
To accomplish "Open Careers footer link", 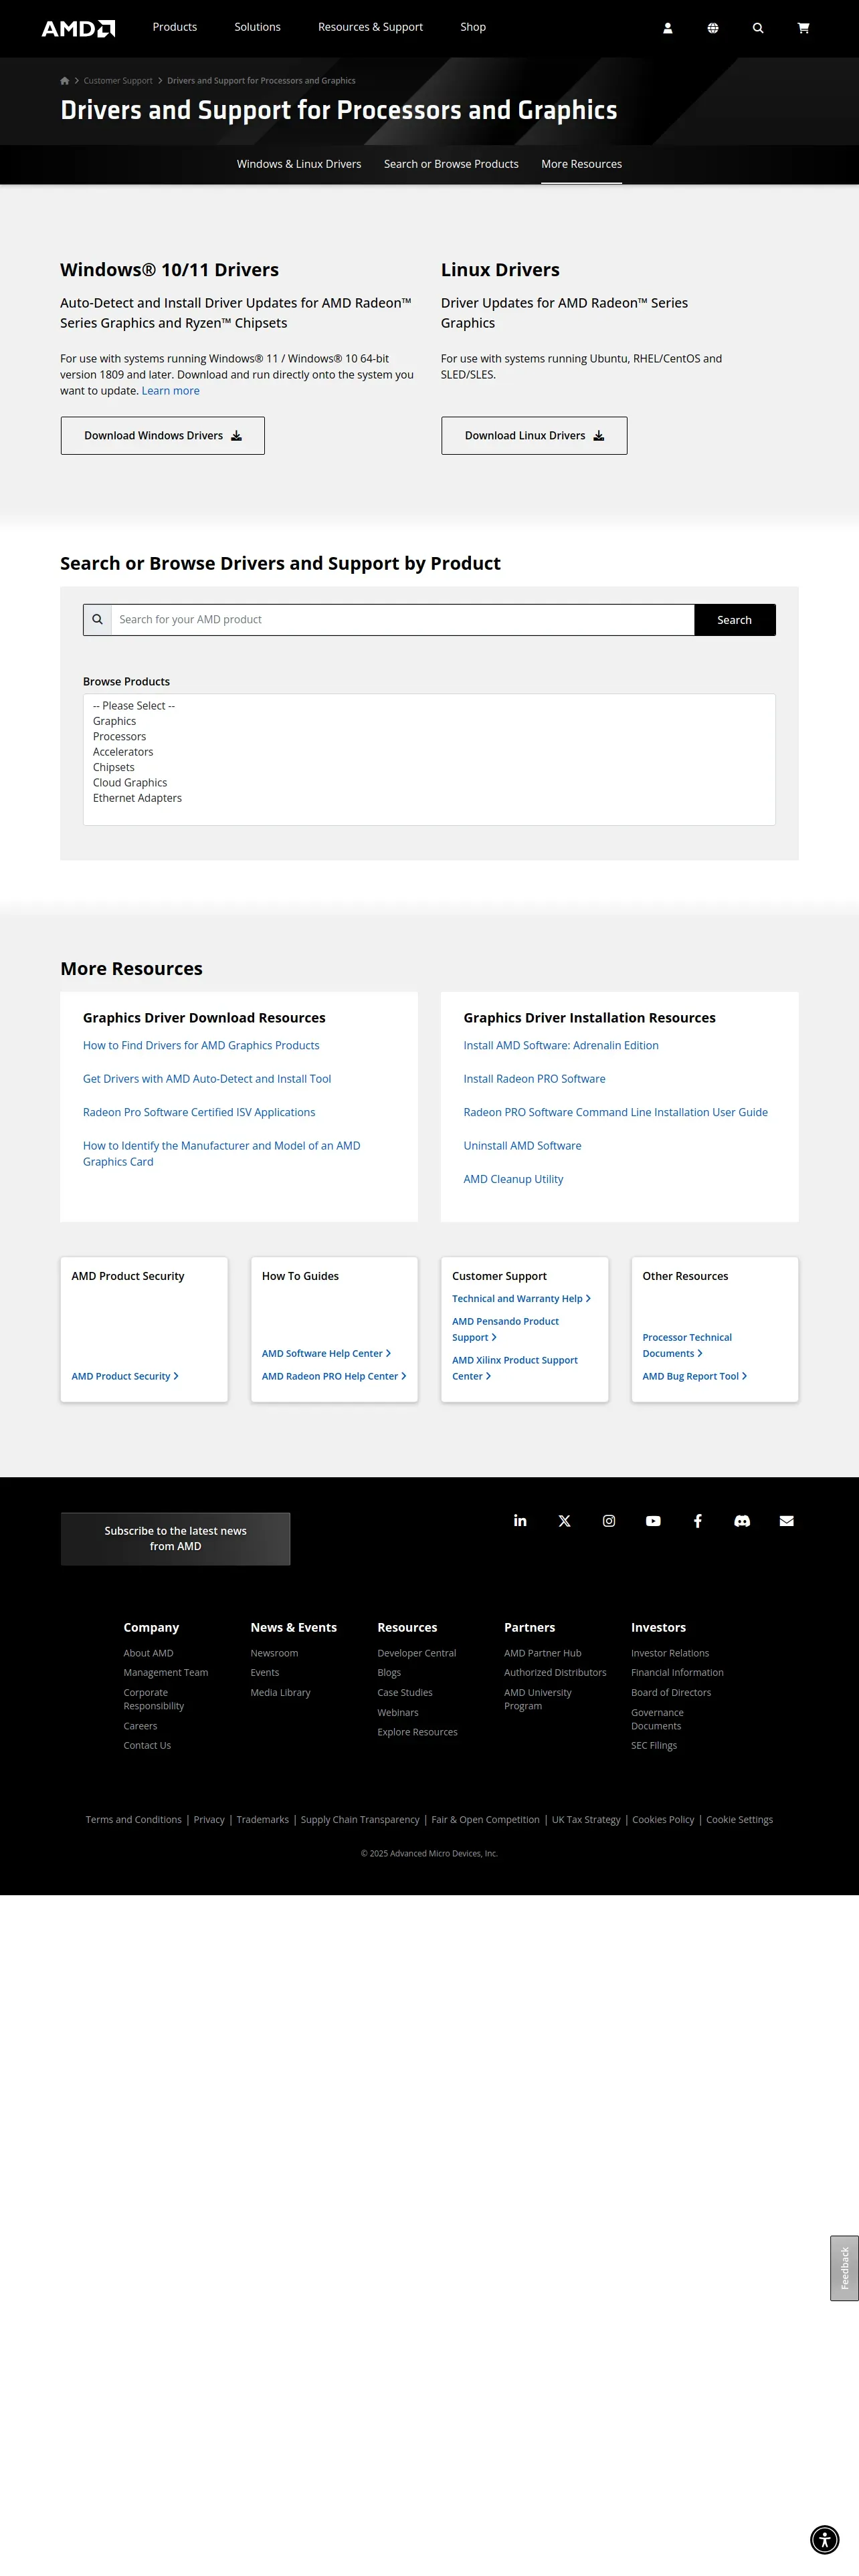I will 140,1726.
